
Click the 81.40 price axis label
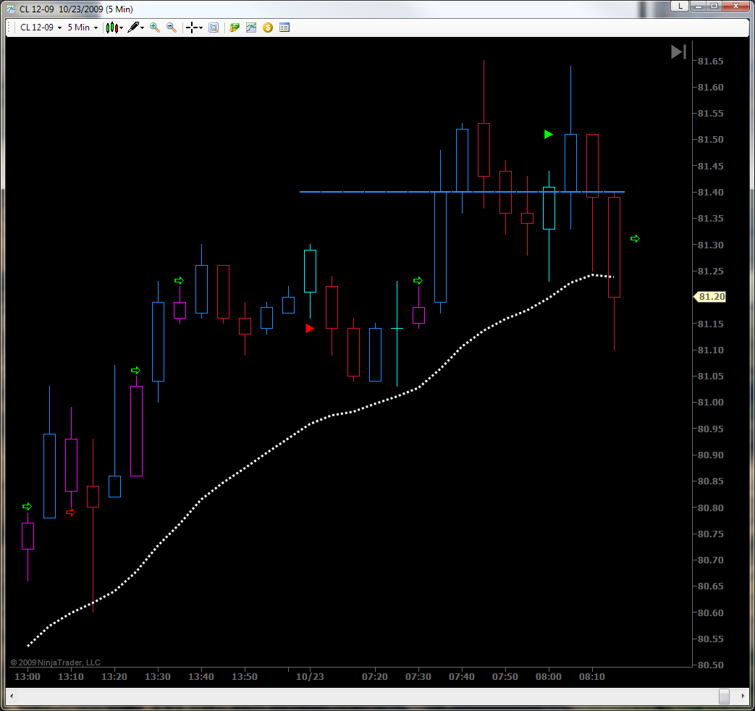pos(710,192)
